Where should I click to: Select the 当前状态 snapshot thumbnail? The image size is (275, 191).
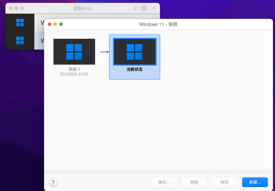click(135, 52)
